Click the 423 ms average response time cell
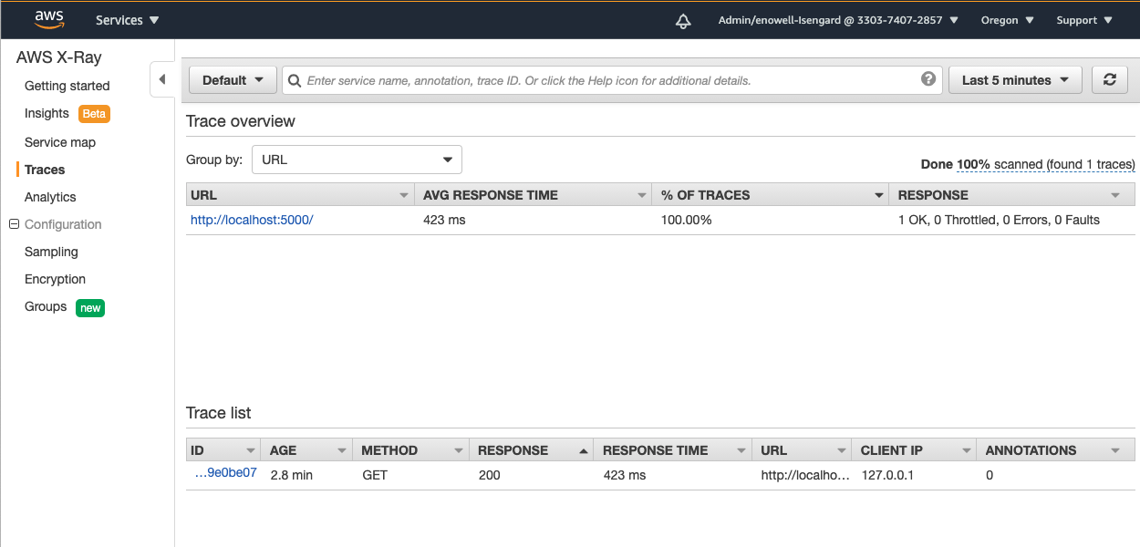This screenshot has height=547, width=1140. click(444, 220)
